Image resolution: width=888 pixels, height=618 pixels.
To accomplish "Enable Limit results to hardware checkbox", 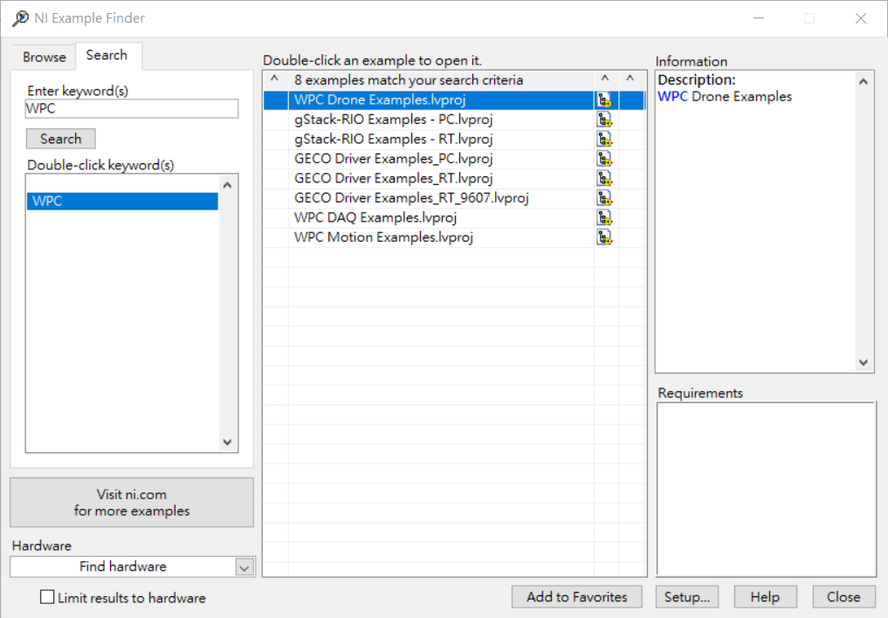I will [47, 598].
